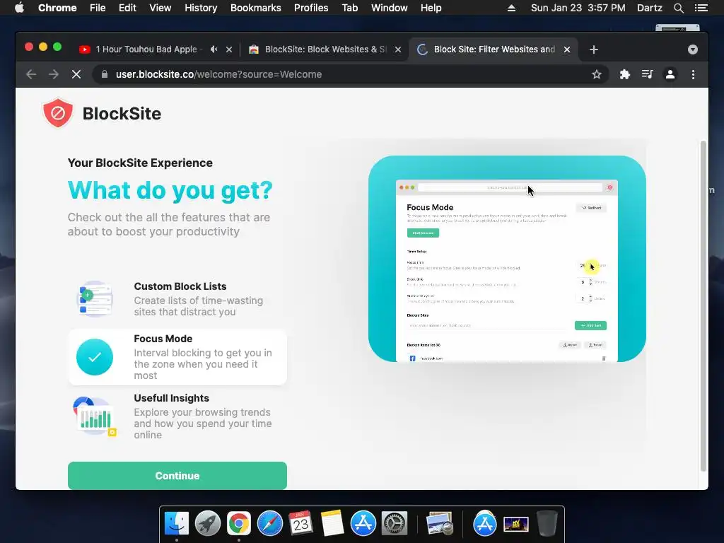Open a new tab with plus

point(594,49)
